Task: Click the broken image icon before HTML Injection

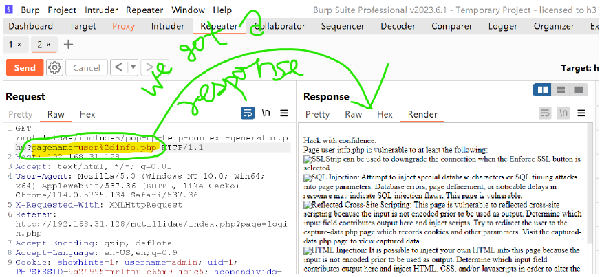Action: tap(307, 250)
